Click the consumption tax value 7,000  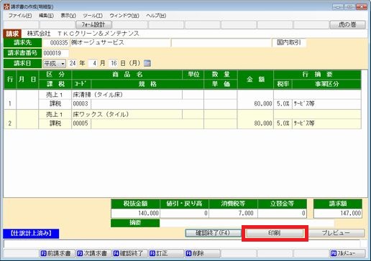(x=233, y=213)
